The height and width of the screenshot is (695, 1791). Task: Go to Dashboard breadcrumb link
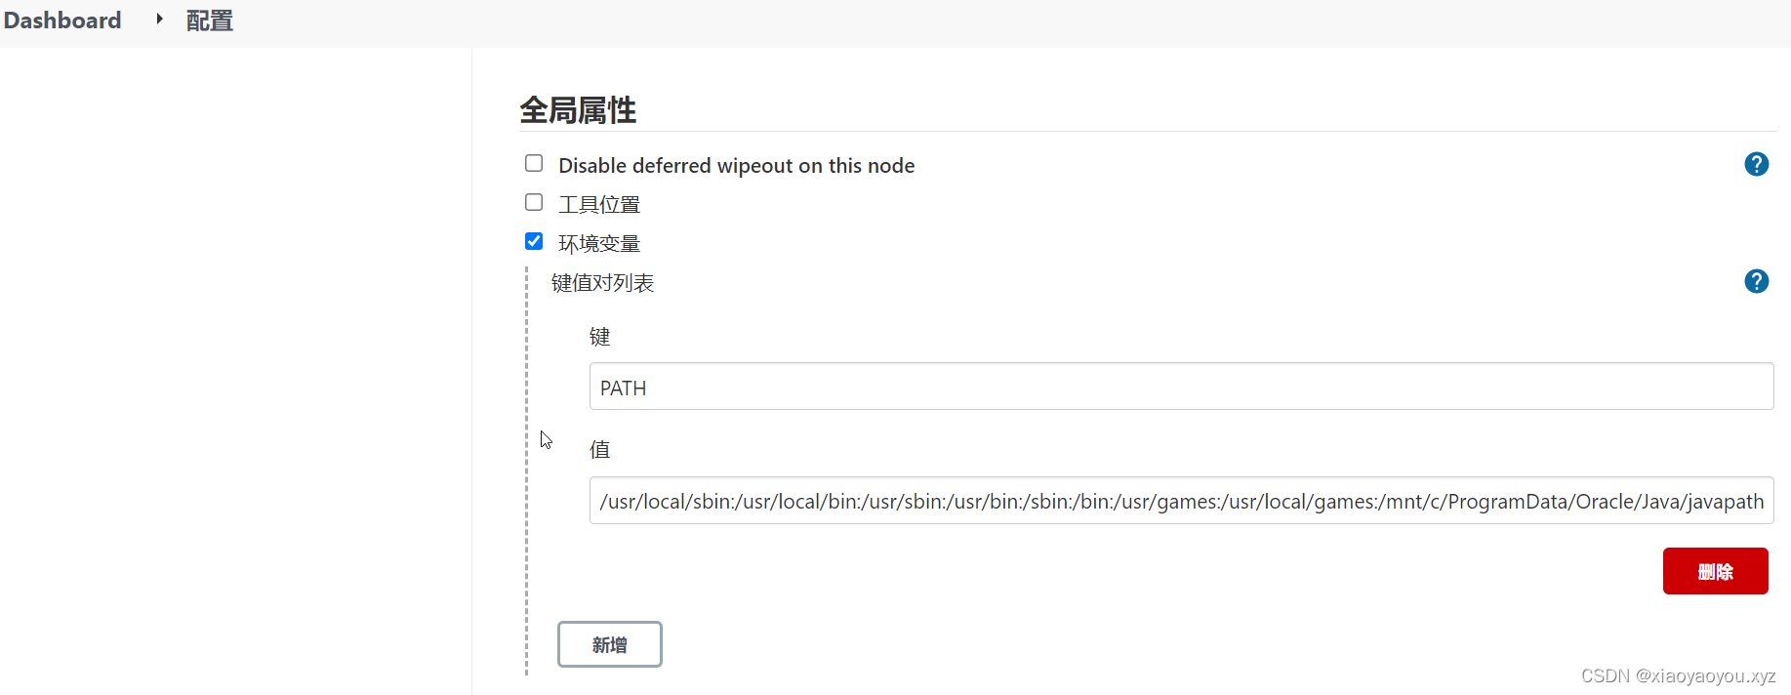(x=62, y=20)
